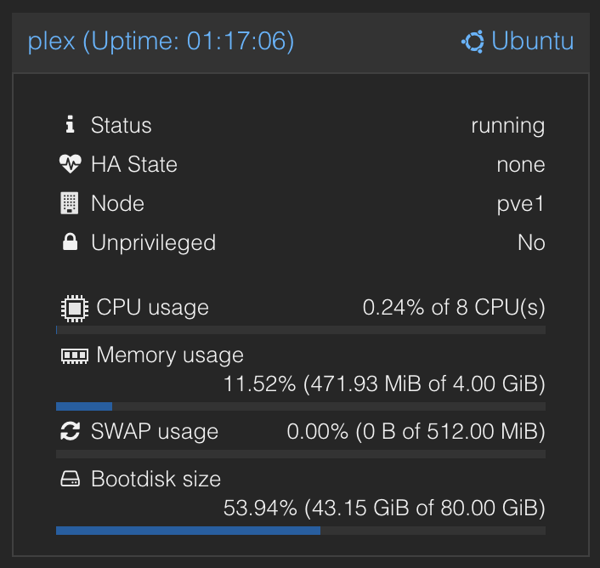Click the CPU usage chip icon
Screen dimensions: 600x568
coord(74,307)
